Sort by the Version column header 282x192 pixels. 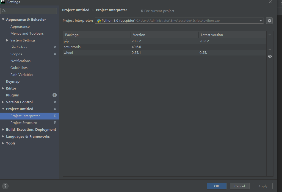(x=165, y=35)
